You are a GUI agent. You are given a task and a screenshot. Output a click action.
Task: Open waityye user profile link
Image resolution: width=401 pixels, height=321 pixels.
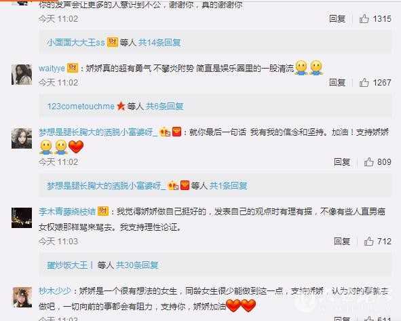(x=52, y=69)
